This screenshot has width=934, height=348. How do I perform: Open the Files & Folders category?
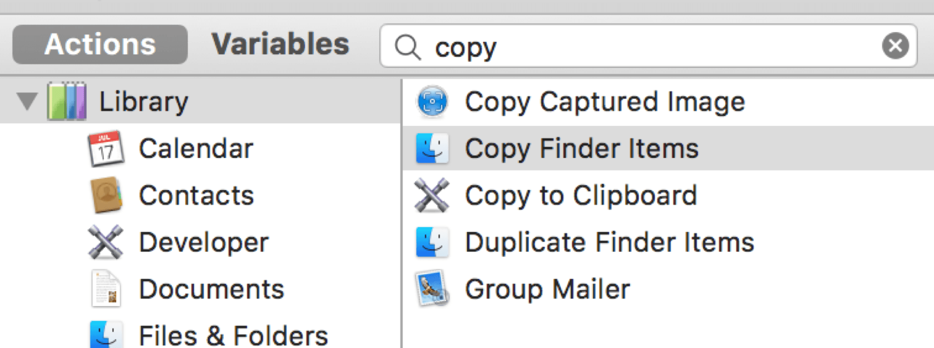click(233, 335)
